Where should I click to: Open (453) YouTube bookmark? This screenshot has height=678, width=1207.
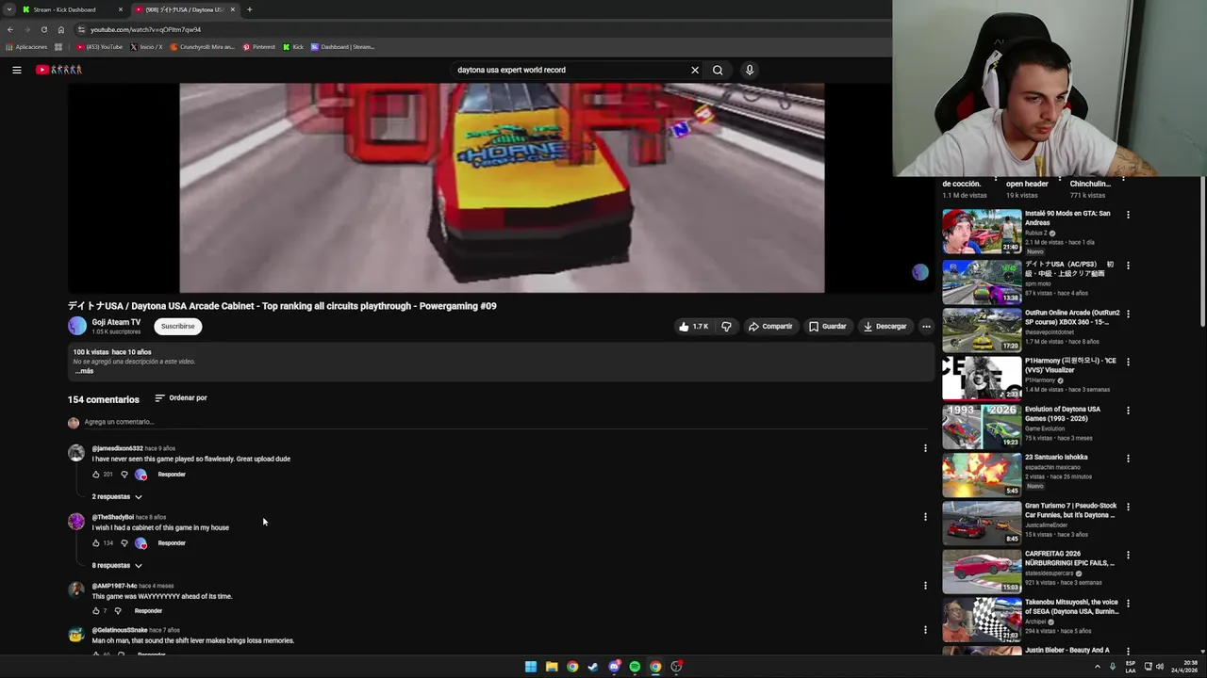point(100,47)
